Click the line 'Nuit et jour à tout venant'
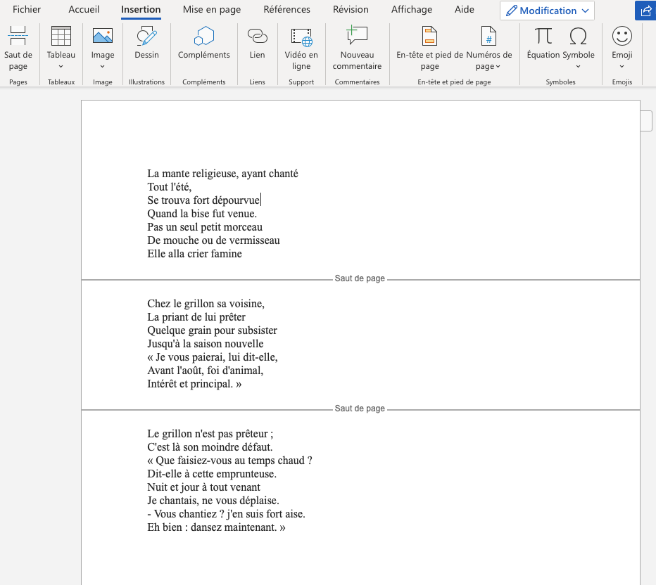The image size is (656, 585). 203,487
